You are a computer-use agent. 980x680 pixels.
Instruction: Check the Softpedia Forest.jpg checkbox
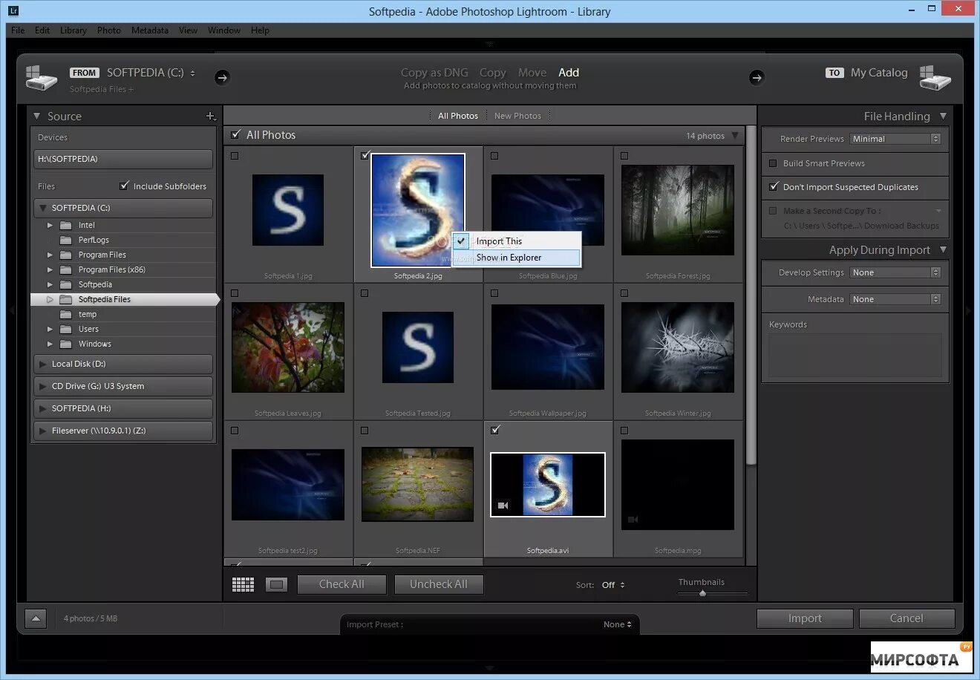(x=624, y=156)
